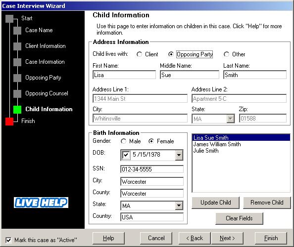Open the LIVE HELP logo

click(41, 203)
